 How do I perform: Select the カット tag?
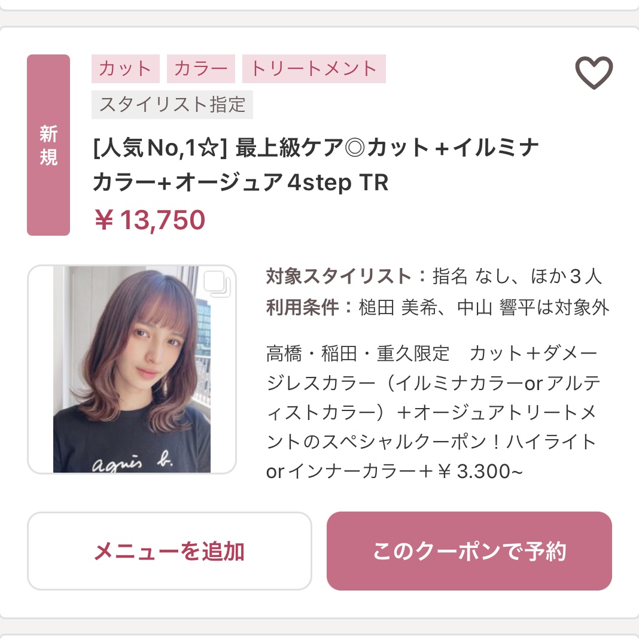pyautogui.click(x=126, y=69)
